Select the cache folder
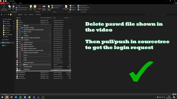Screen dimensions: 177x99 click(20, 20)
